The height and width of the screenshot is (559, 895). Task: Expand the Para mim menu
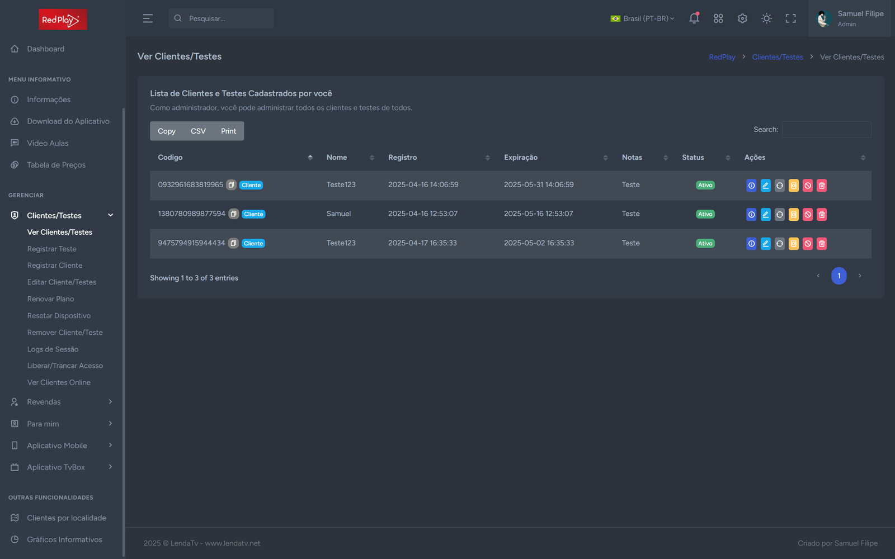62,424
